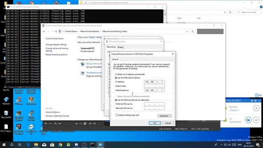Open Google Chrome from the taskbar
The width and height of the screenshot is (263, 148).
(x=60, y=145)
